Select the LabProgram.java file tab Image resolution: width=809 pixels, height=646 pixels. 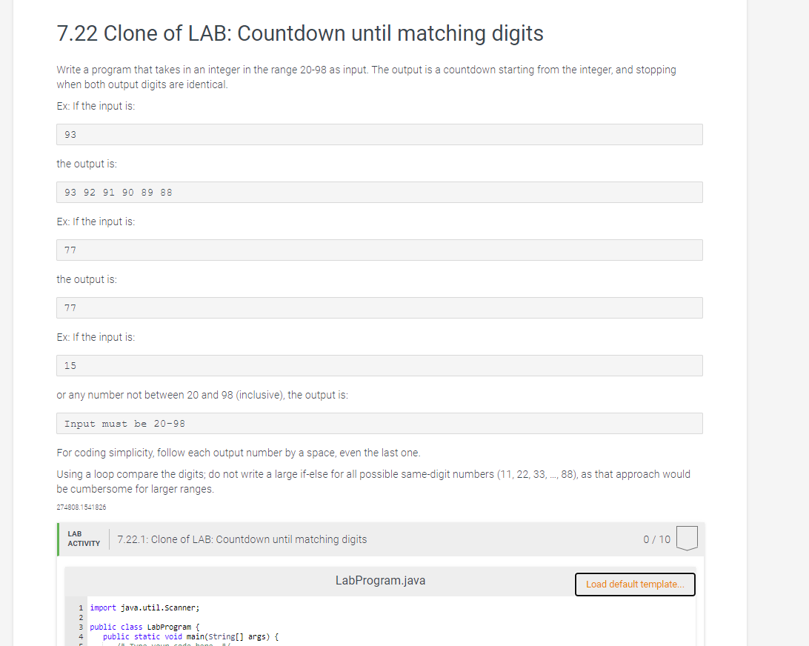pos(380,580)
